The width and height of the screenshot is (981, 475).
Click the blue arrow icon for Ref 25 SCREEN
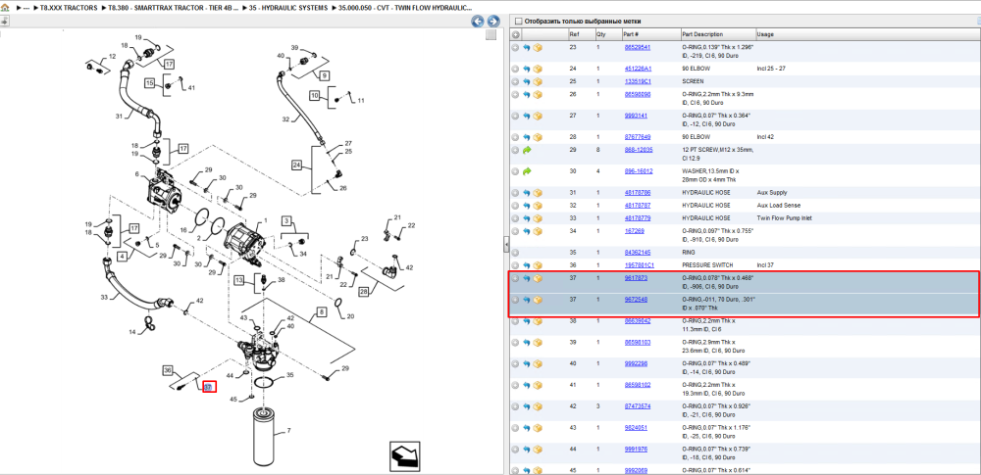pyautogui.click(x=527, y=82)
